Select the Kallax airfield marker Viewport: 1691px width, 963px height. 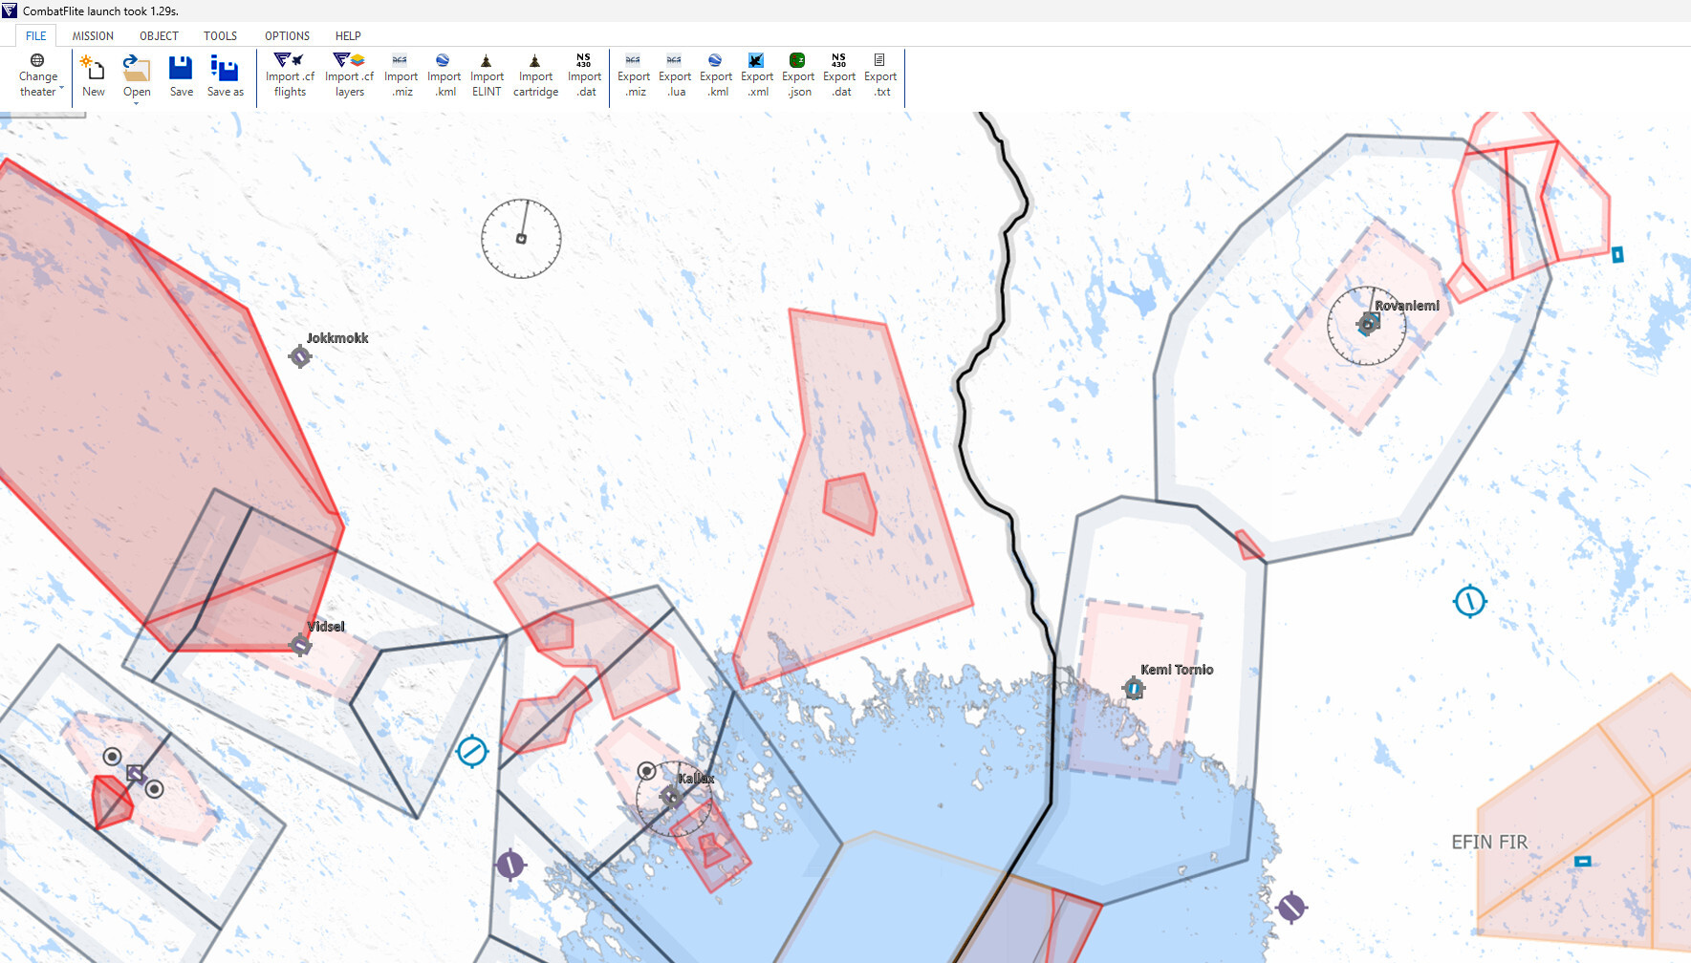(671, 797)
